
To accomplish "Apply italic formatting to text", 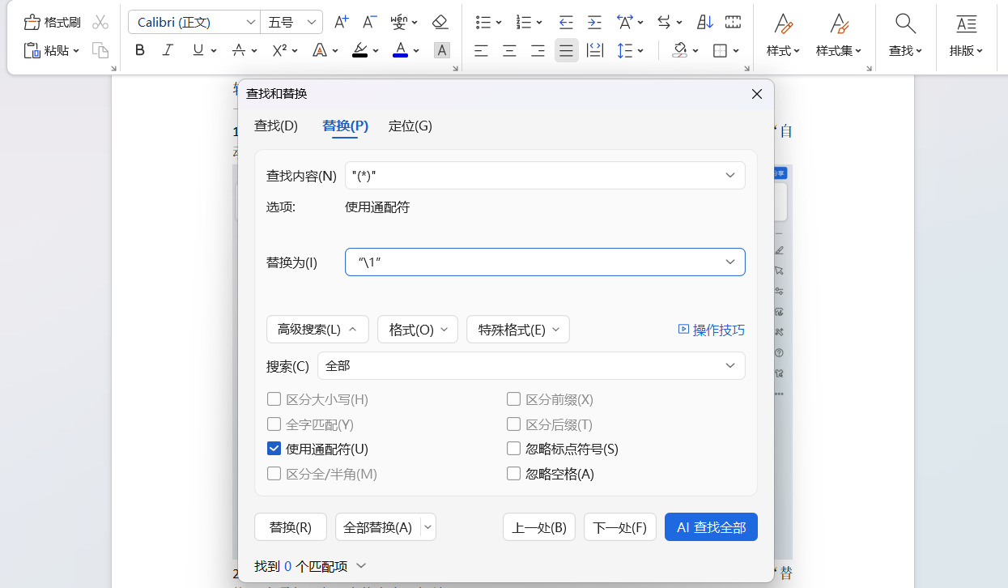I will coord(168,50).
